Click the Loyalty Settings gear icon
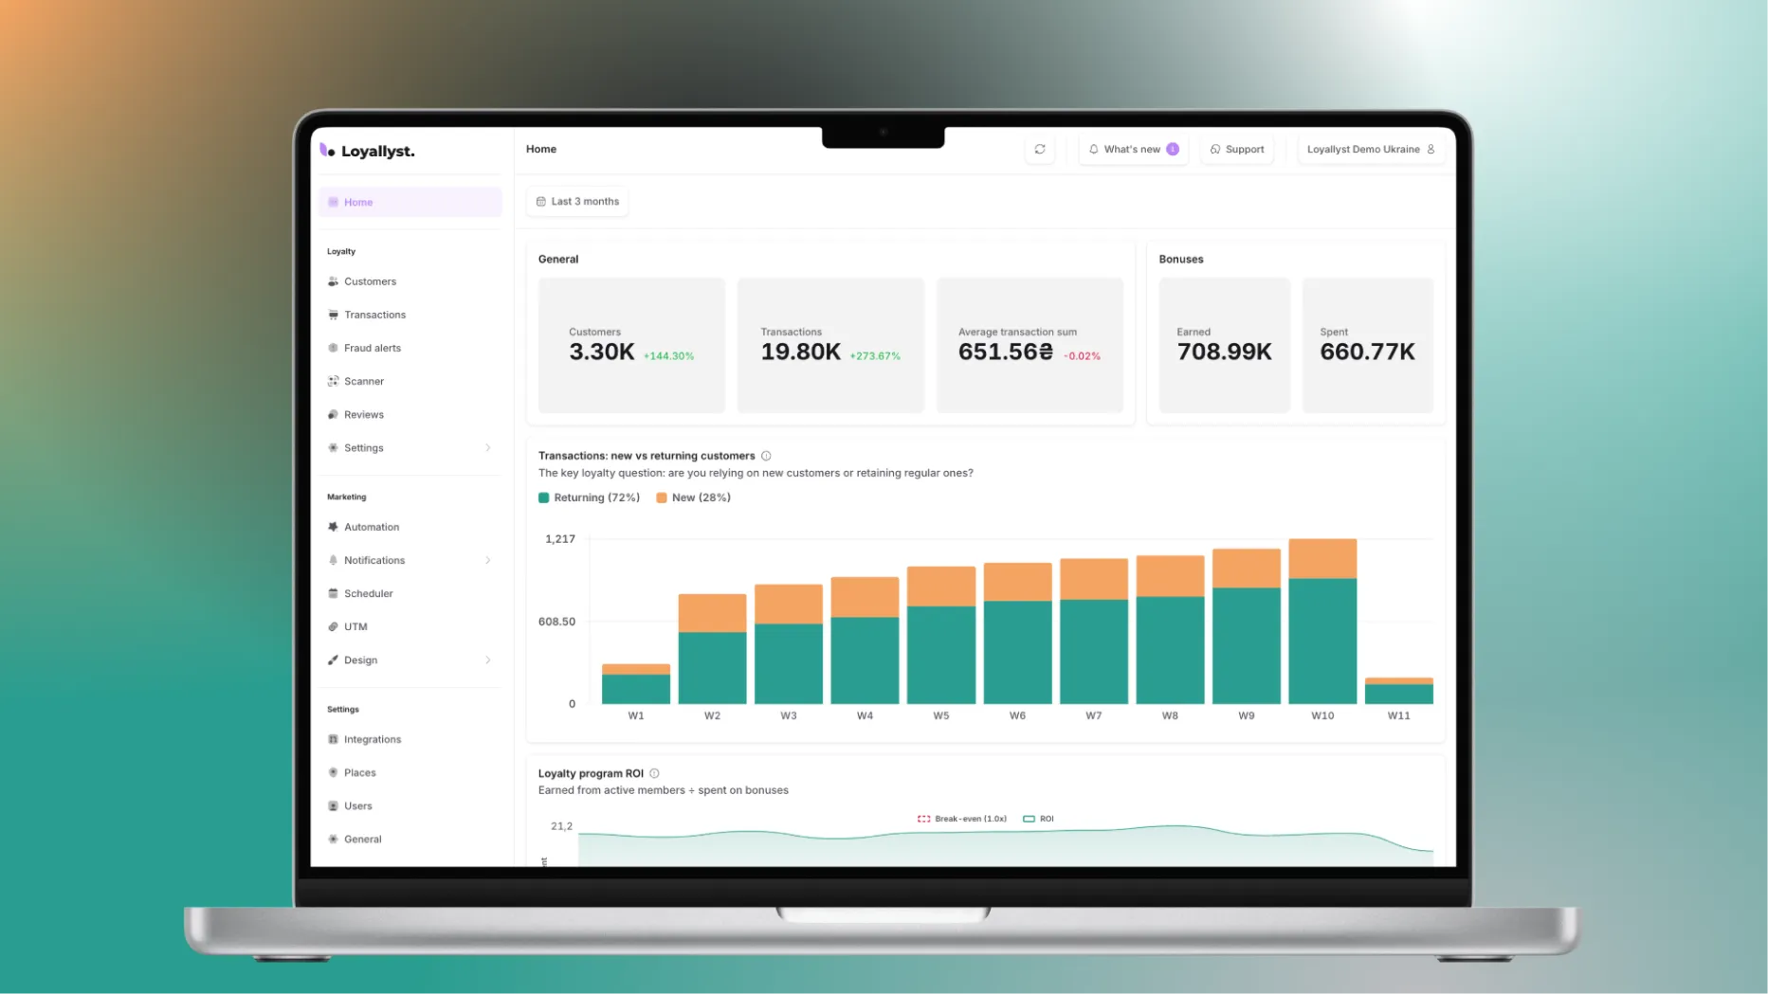This screenshot has width=1768, height=994. pyautogui.click(x=333, y=447)
